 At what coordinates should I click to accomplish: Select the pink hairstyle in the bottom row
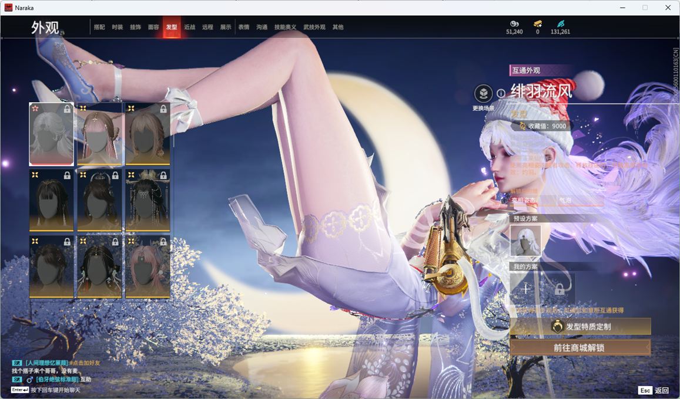pos(148,266)
